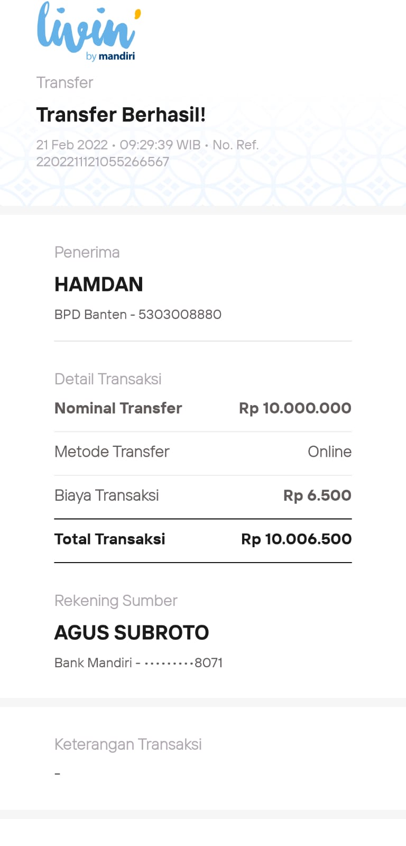Click the "Detail Transaksi" section header

point(108,379)
